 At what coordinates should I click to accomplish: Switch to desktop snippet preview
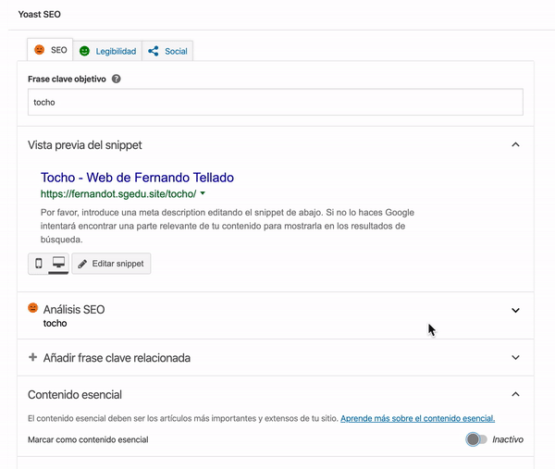click(x=58, y=264)
